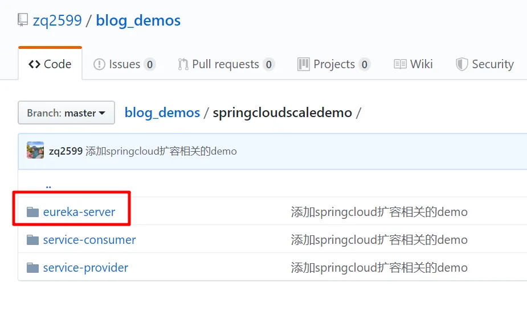
Task: Click the eureka-server folder icon
Action: (32, 212)
